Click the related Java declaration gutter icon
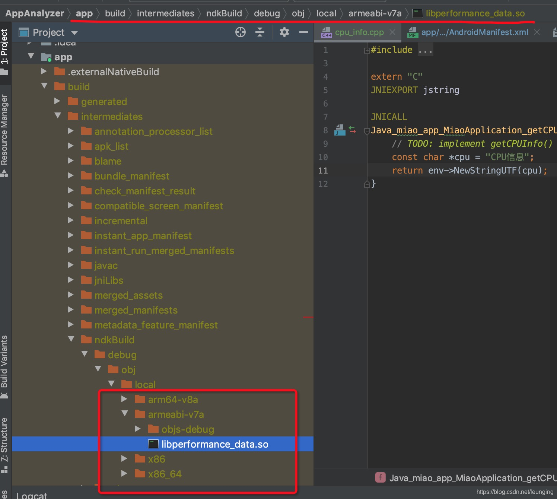This screenshot has width=557, height=499. (x=340, y=130)
